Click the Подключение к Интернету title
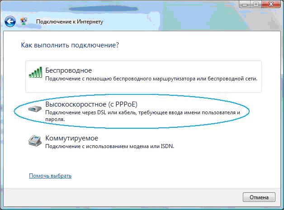284x210 pixels. click(70, 22)
